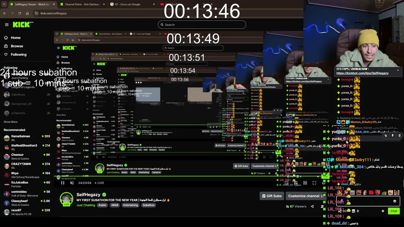Click the largest Gift Subs button
Image resolution: width=404 pixels, height=227 pixels.
(x=272, y=196)
